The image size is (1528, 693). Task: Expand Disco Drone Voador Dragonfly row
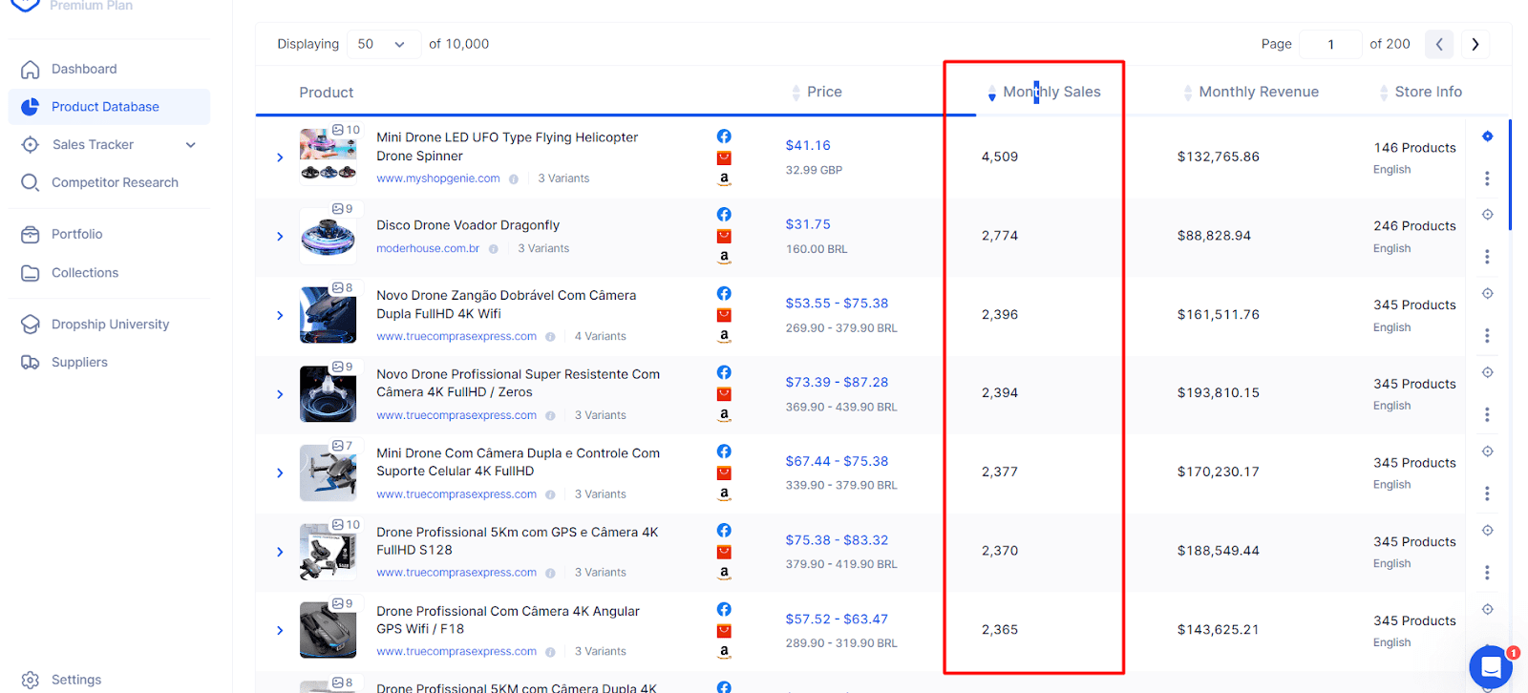(x=280, y=237)
